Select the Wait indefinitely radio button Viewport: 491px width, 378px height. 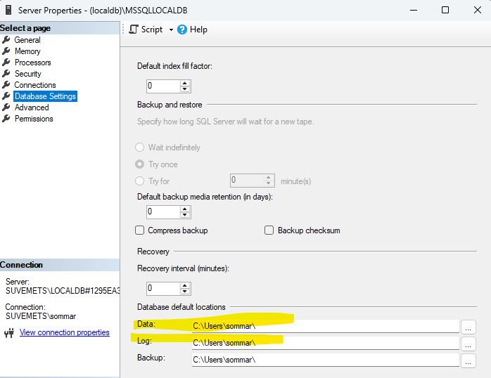click(140, 148)
